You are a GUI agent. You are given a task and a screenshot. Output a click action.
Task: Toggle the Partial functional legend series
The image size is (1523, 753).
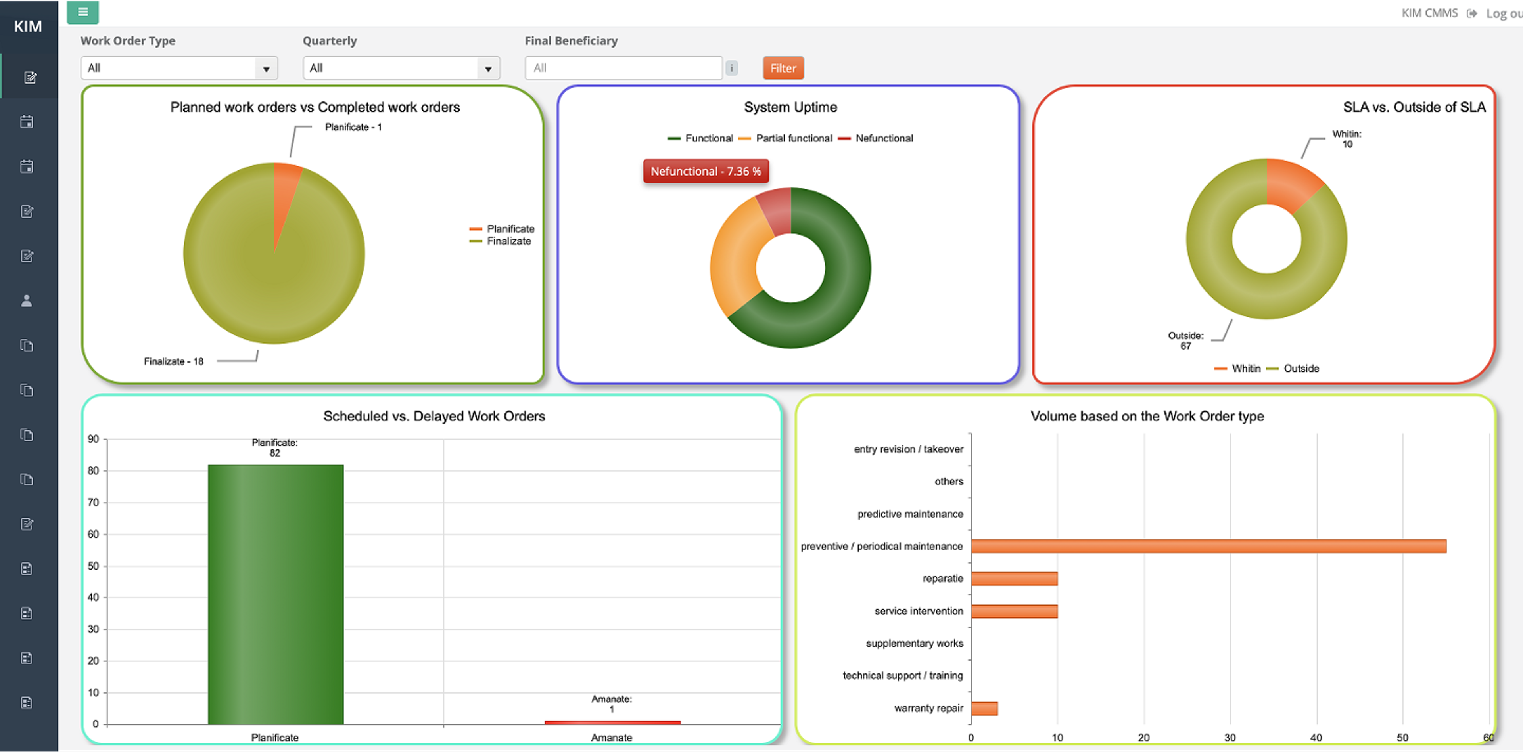793,138
